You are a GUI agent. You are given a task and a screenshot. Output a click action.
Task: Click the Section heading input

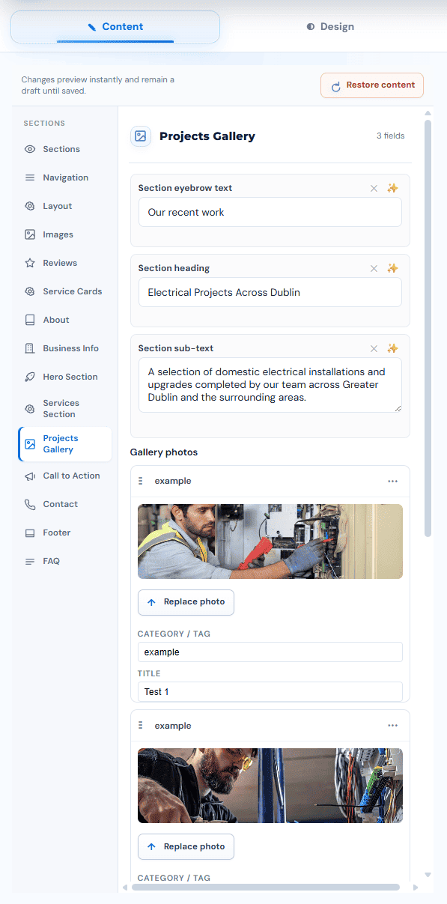270,292
